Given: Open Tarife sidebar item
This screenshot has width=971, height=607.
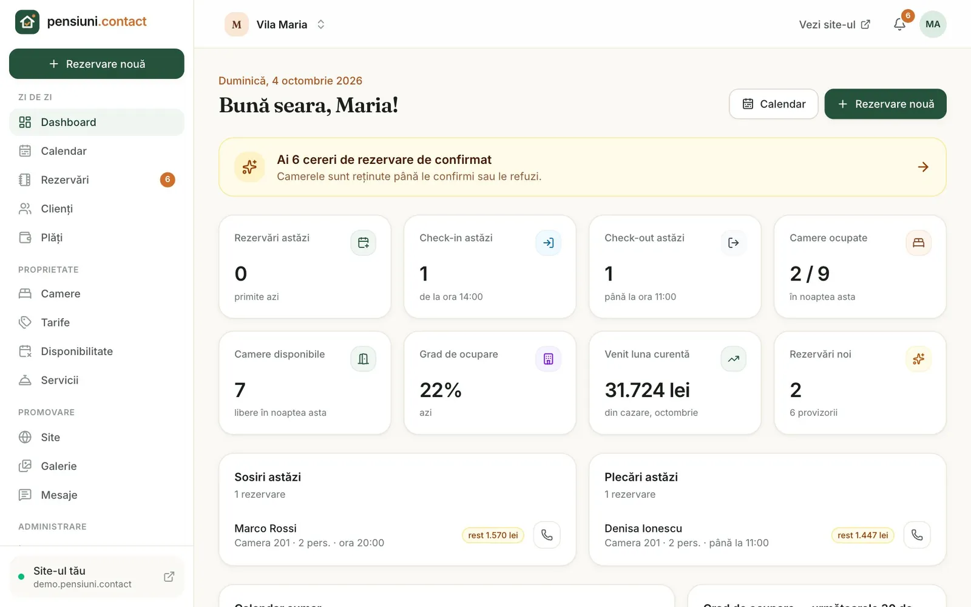Looking at the screenshot, I should click(x=96, y=322).
